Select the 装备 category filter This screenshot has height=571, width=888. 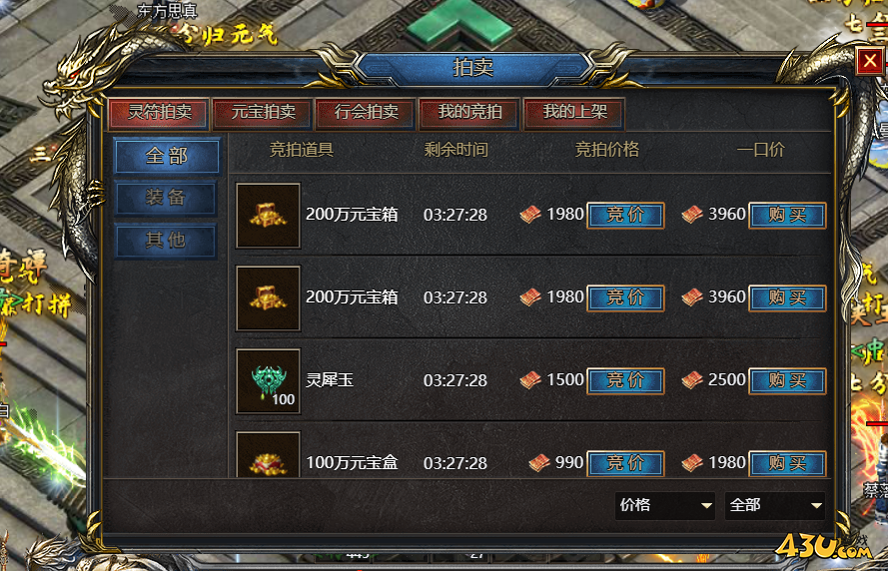(x=166, y=198)
